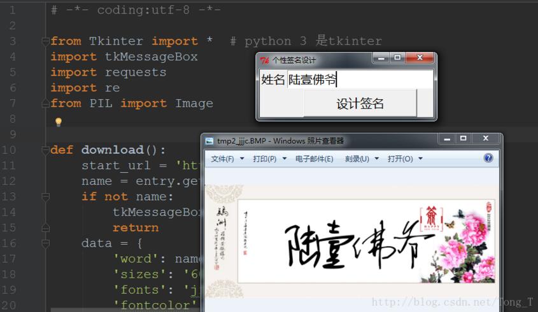The image size is (538, 312).
Task: Click 'download' function name on line 10
Action: point(113,150)
